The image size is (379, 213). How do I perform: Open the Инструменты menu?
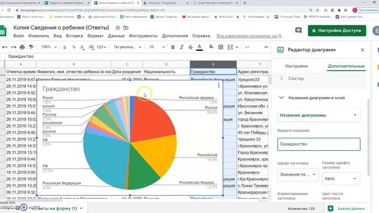pyautogui.click(x=143, y=35)
